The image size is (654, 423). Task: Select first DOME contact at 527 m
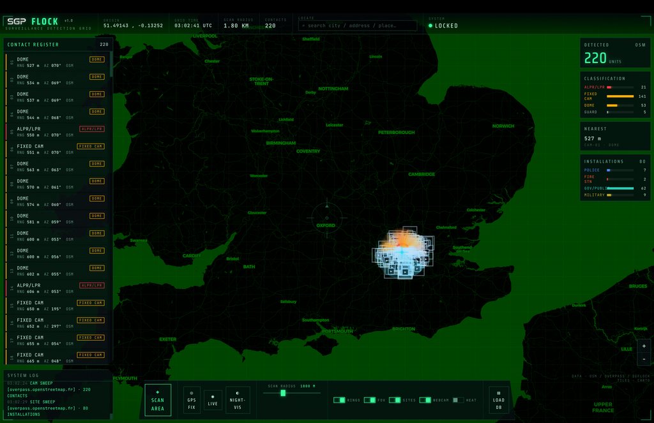tap(58, 62)
